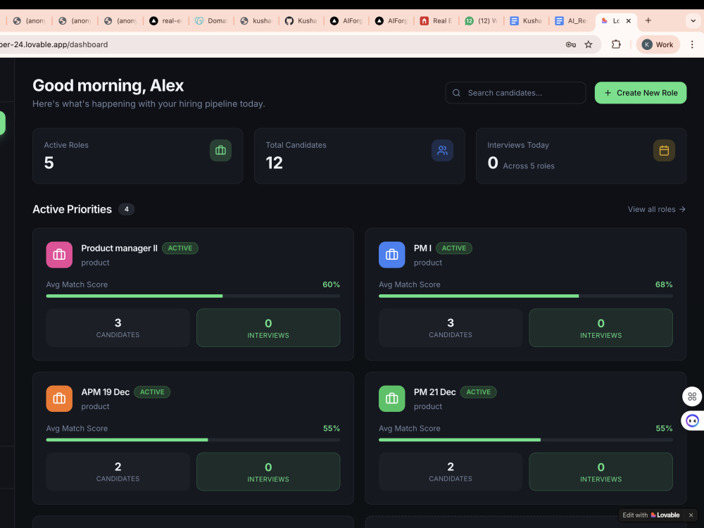Click the Interviews Today calendar icon
The width and height of the screenshot is (704, 528).
pyautogui.click(x=664, y=151)
